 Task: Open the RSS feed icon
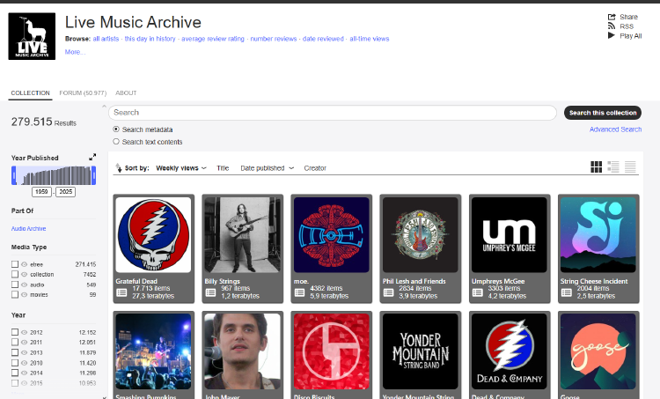[x=612, y=26]
